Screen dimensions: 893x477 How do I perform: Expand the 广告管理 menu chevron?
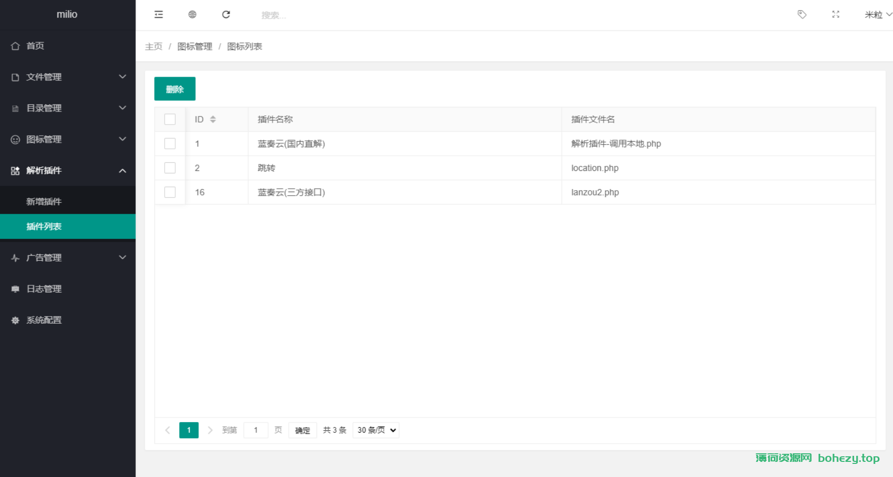[122, 257]
